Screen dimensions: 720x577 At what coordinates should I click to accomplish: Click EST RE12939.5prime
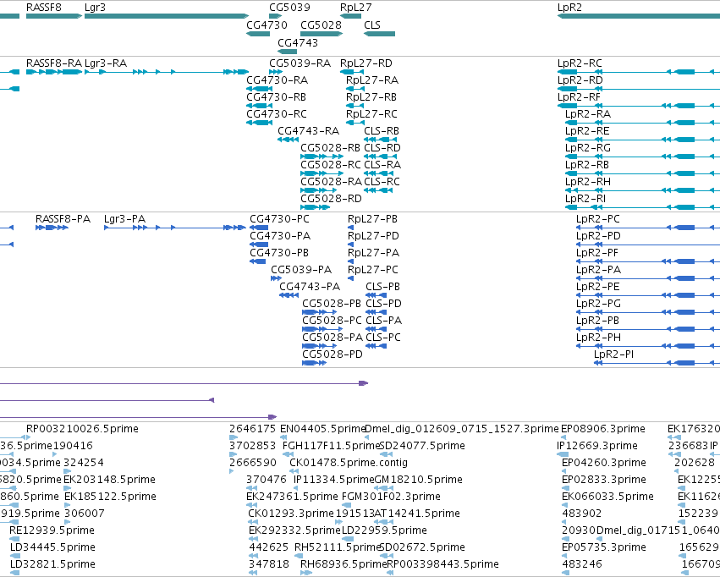52,530
